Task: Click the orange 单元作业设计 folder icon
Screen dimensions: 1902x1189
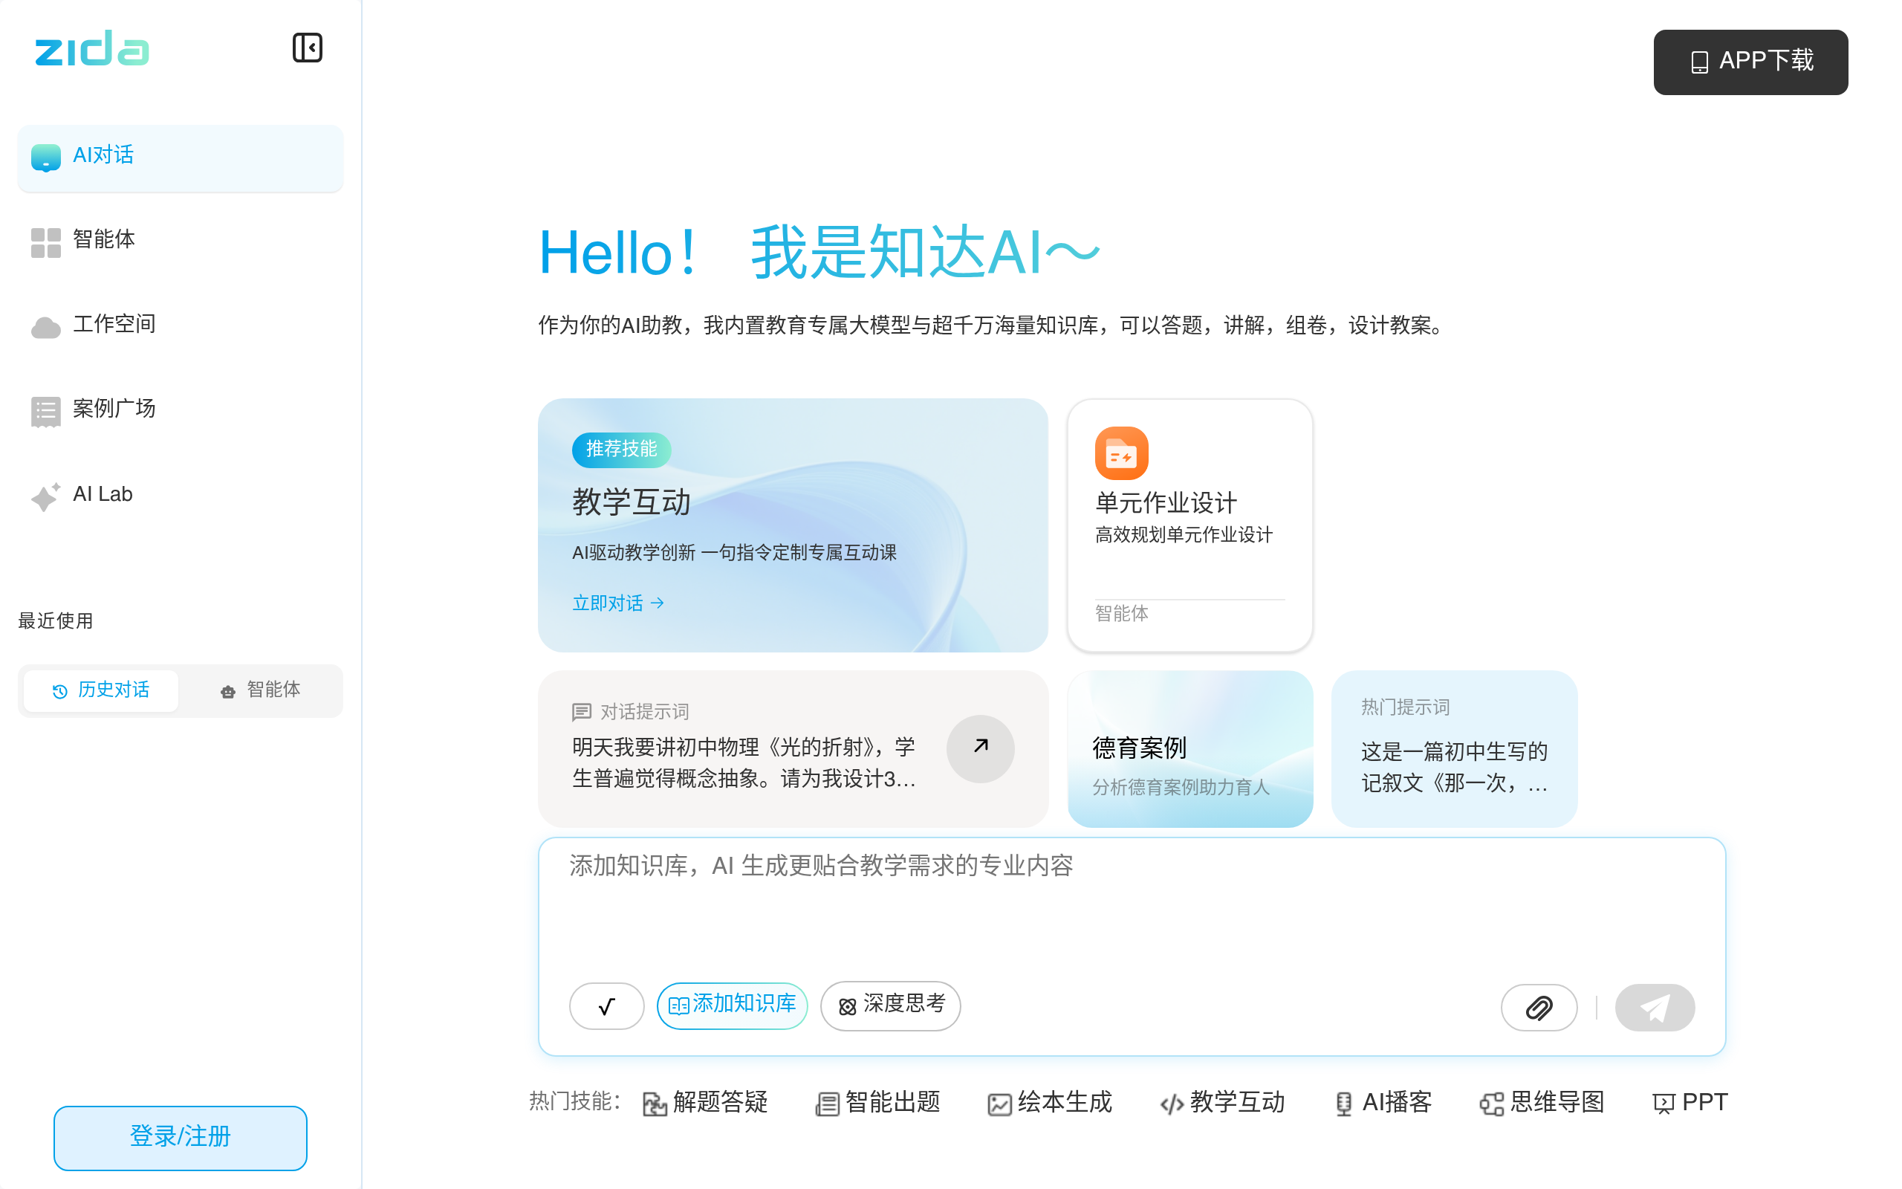Action: (1122, 454)
